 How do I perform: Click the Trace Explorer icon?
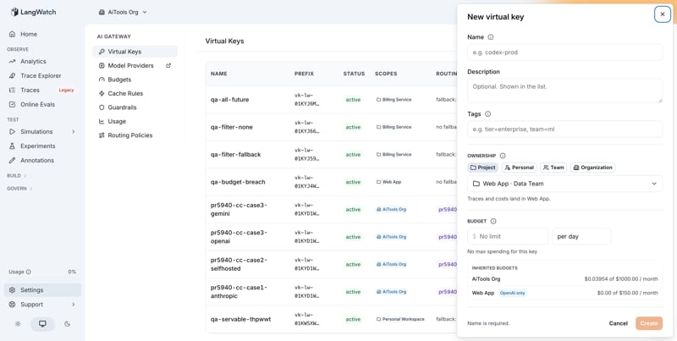pos(12,75)
